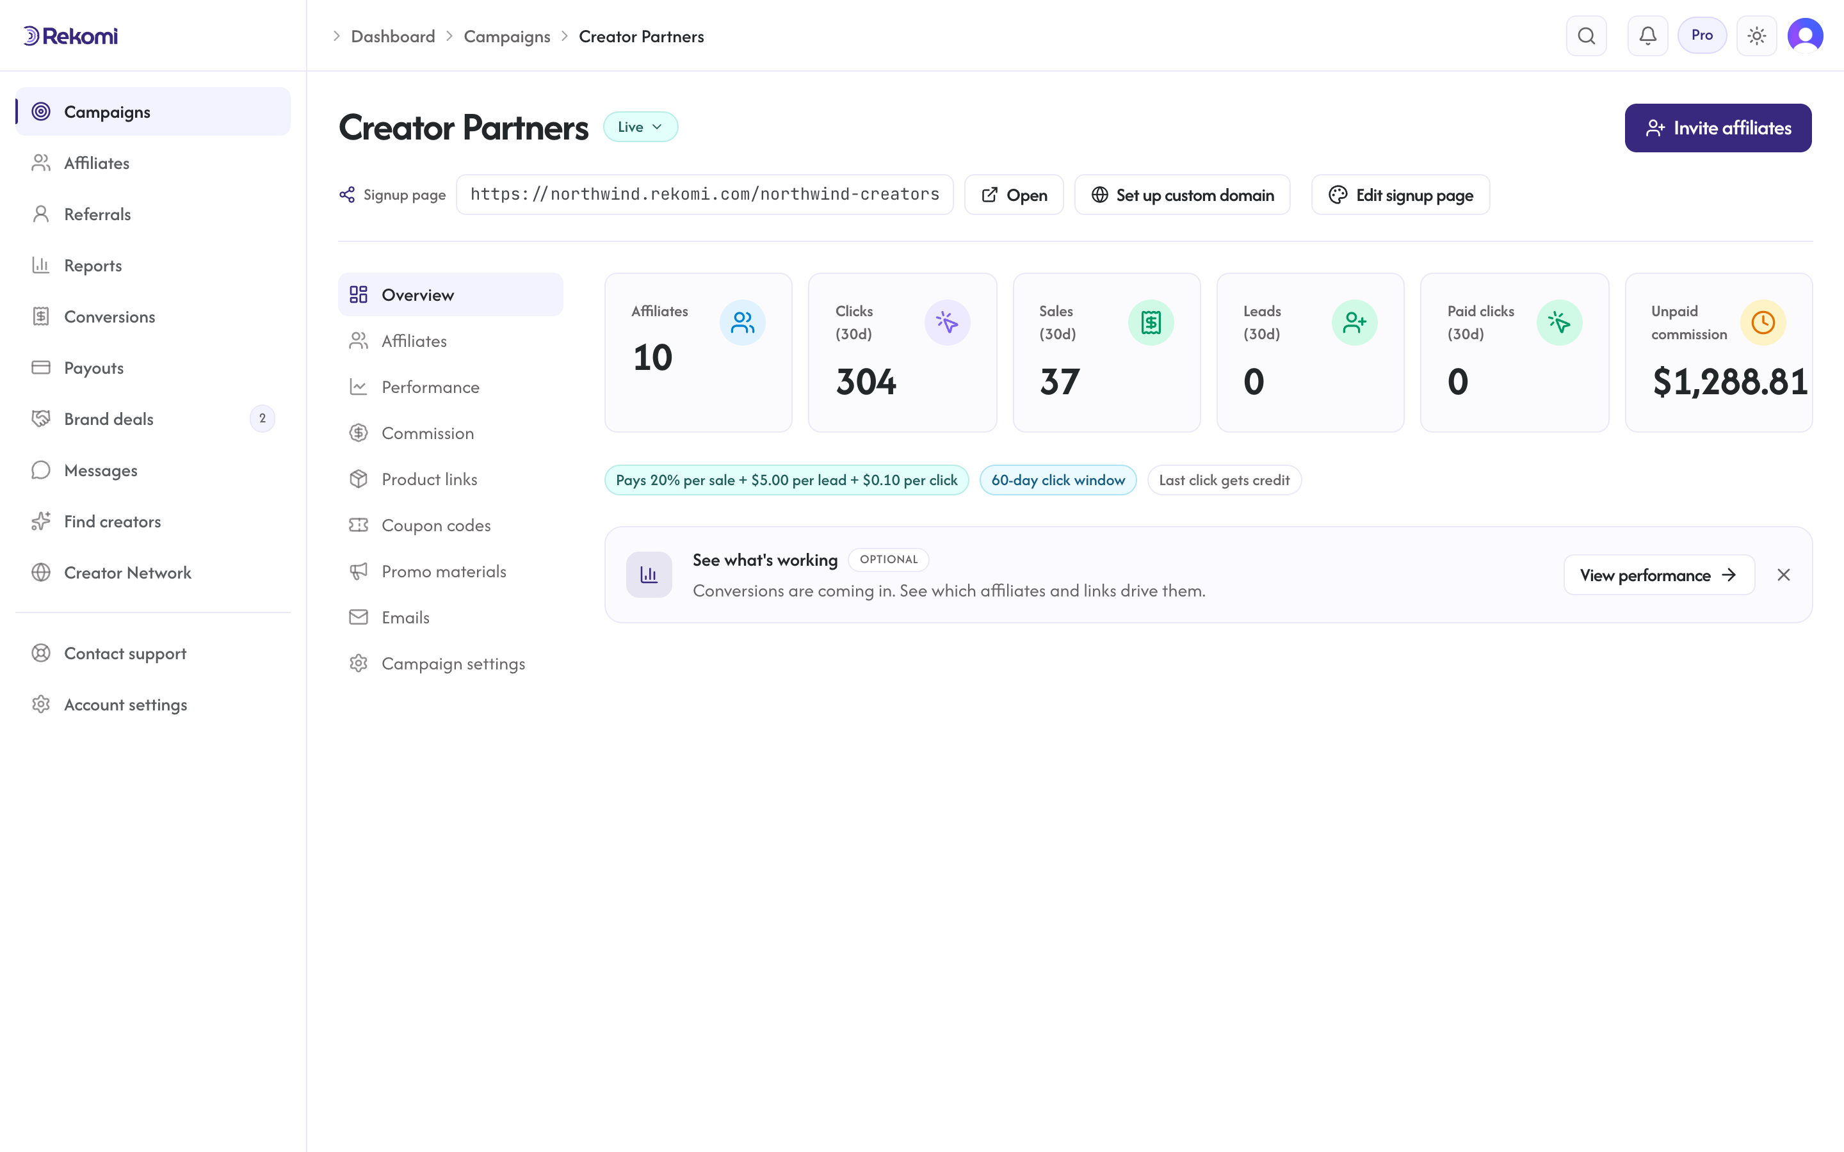Open Account settings in the sidebar
The width and height of the screenshot is (1844, 1152).
152,704
